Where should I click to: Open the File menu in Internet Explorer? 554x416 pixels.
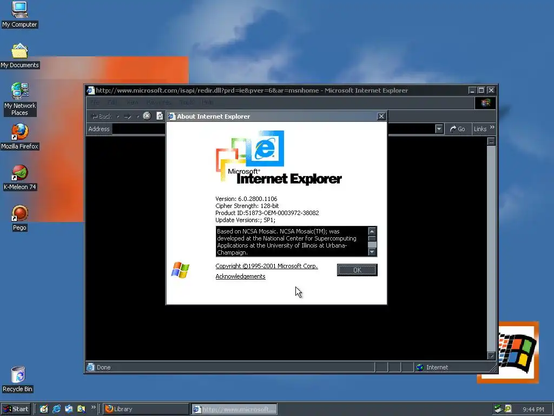(x=95, y=102)
